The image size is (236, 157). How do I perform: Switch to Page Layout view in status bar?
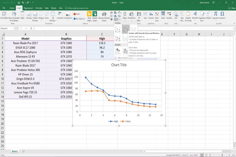coord(206,155)
